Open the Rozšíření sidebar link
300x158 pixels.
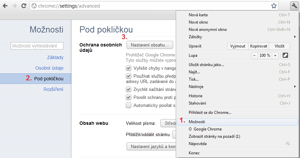53,89
